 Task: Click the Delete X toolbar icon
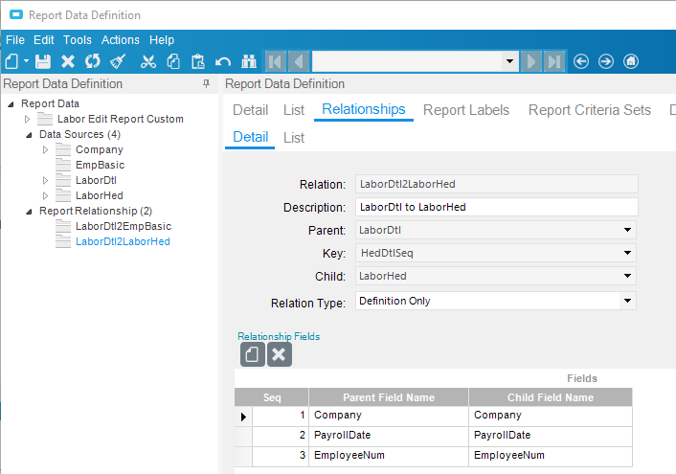pyautogui.click(x=68, y=61)
